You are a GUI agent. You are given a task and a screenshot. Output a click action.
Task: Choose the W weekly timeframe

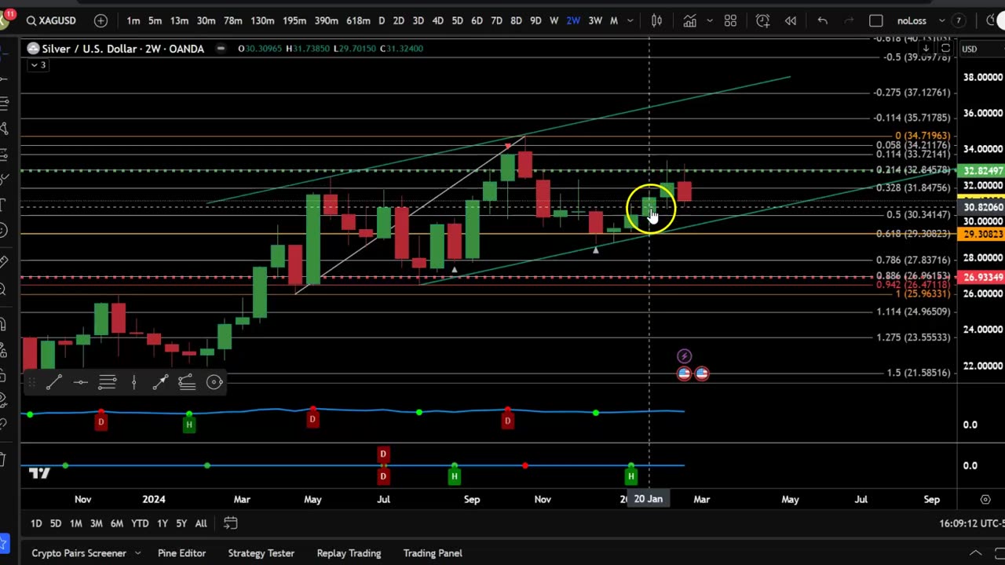pyautogui.click(x=554, y=20)
